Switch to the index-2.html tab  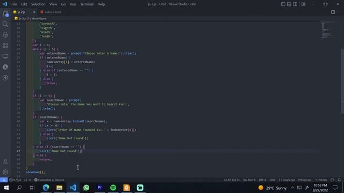pyautogui.click(x=51, y=12)
